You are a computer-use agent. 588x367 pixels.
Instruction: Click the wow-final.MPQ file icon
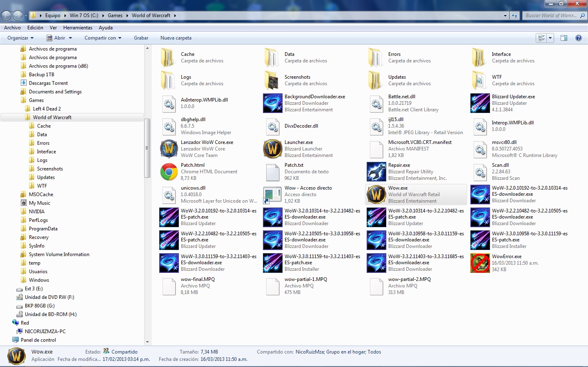tap(169, 286)
